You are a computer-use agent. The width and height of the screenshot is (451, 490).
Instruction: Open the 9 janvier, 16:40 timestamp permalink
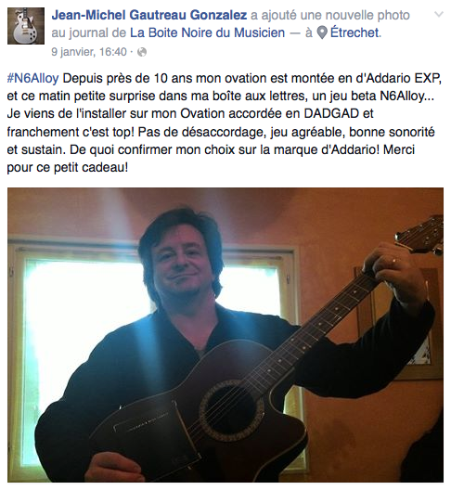coord(89,52)
